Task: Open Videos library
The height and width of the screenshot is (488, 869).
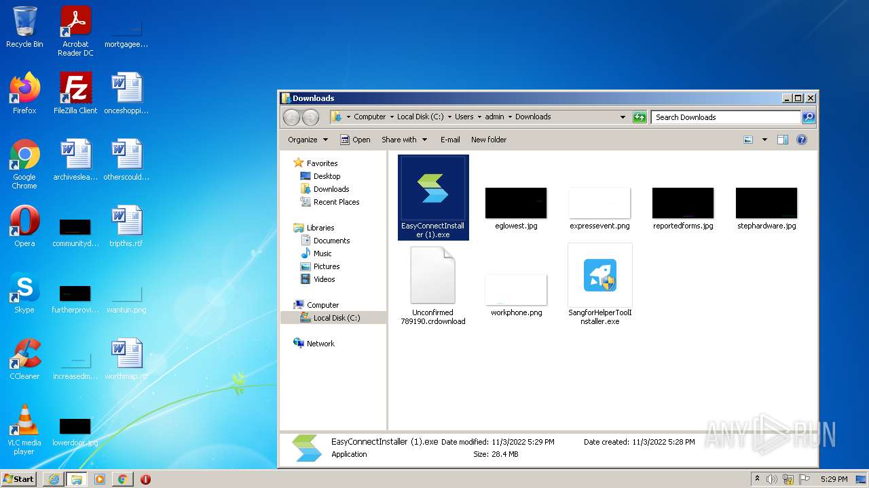Action: pos(324,279)
